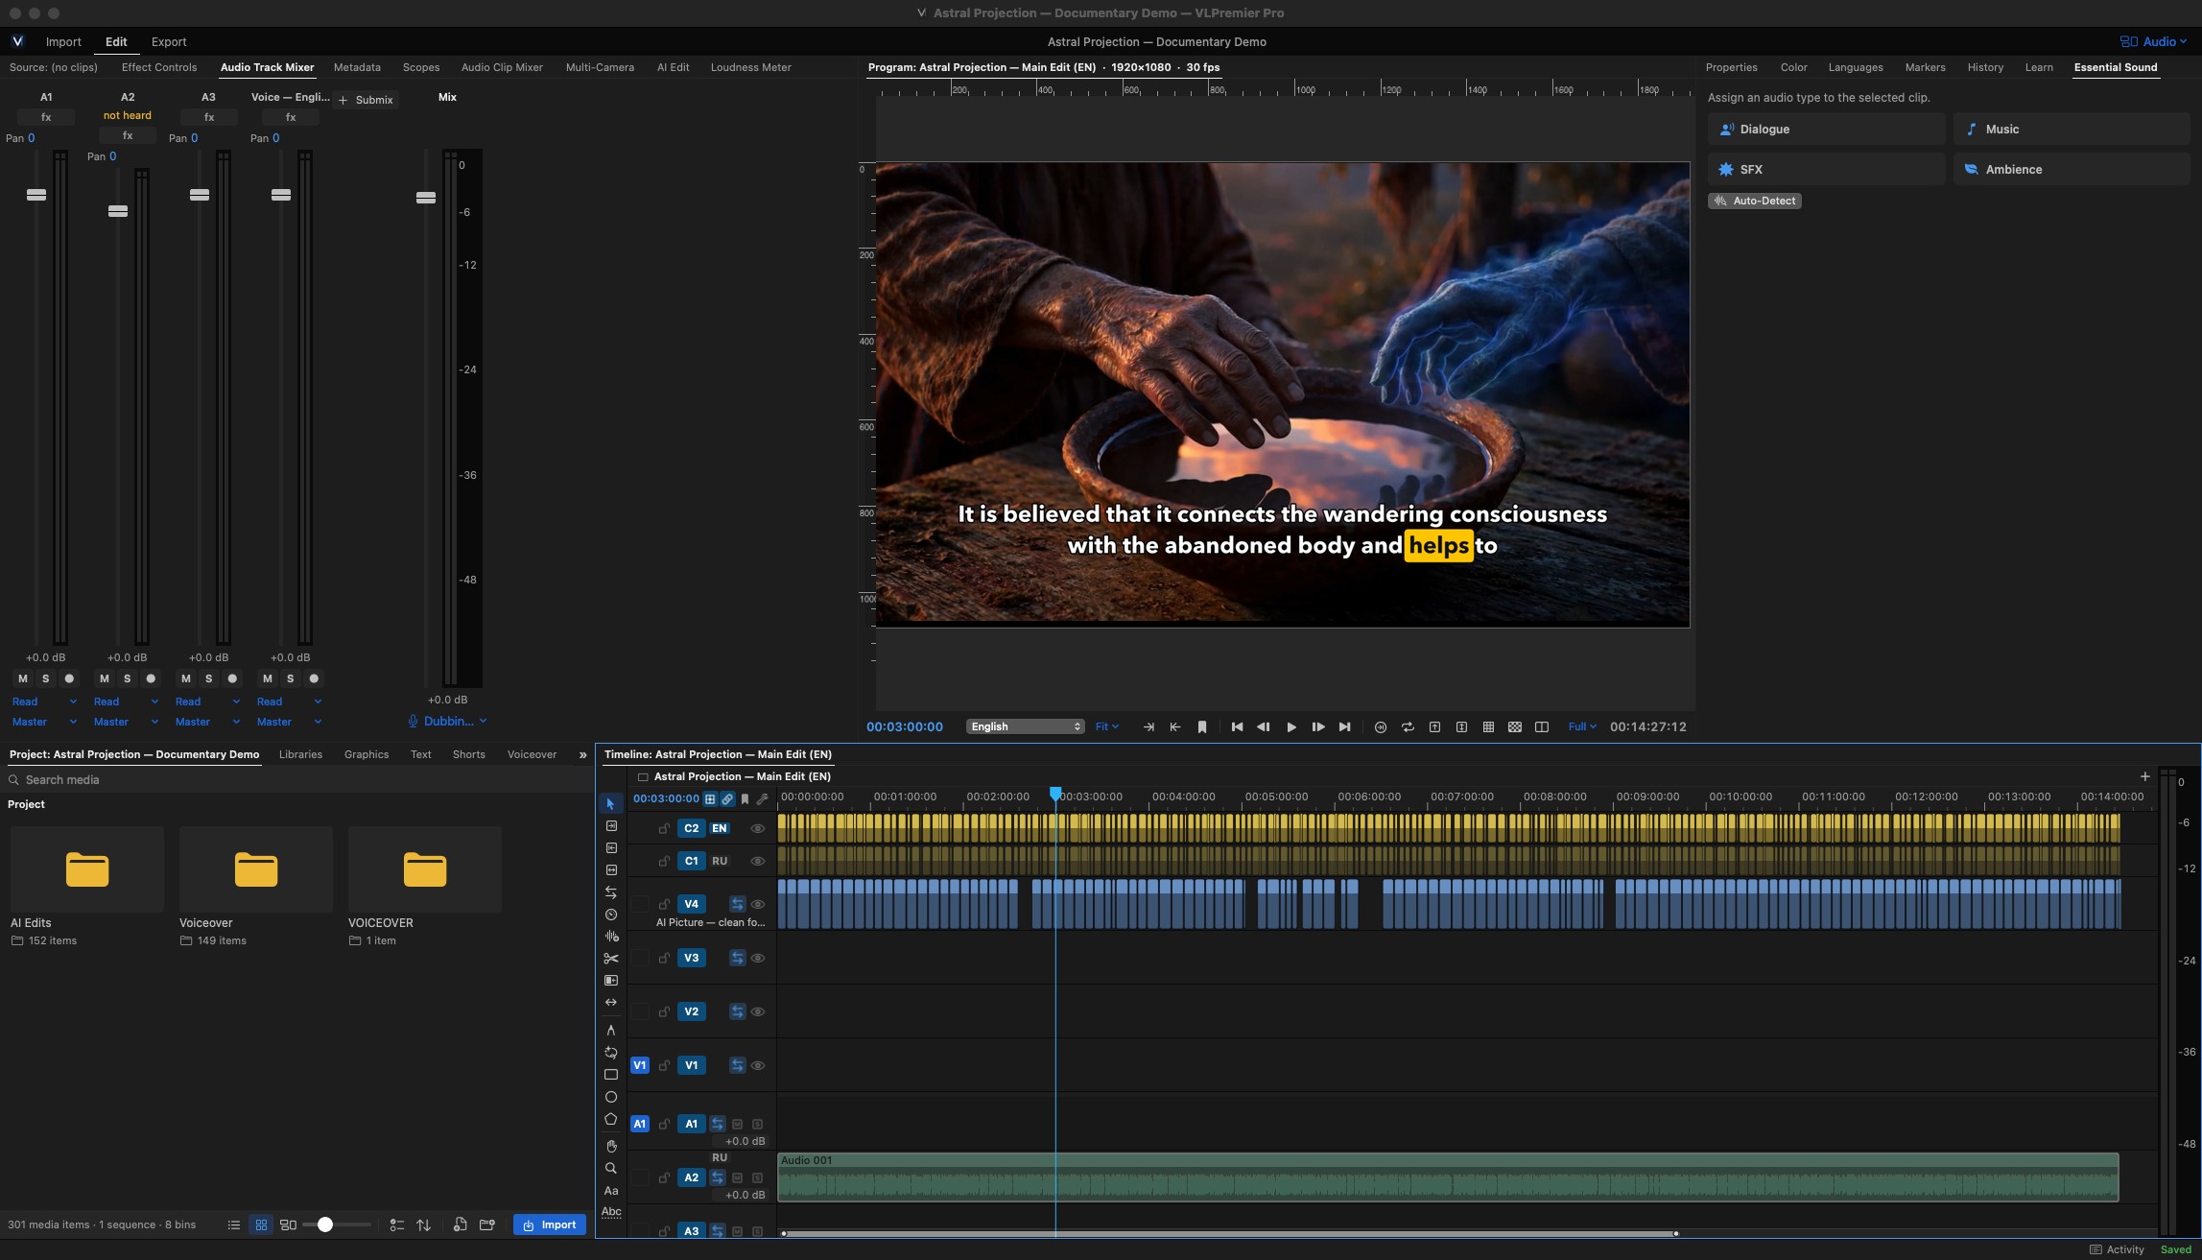This screenshot has height=1260, width=2202.
Task: Open the English caption language dropdown
Action: tap(1026, 727)
